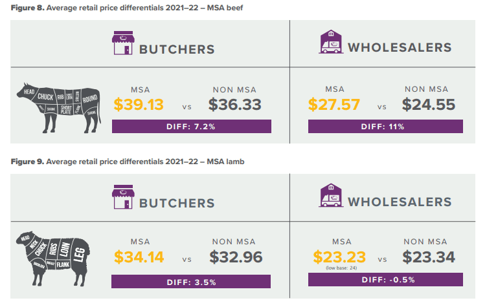487x307 pixels.
Task: Click the wholesaler truck icon in Figure 9
Action: (331, 195)
